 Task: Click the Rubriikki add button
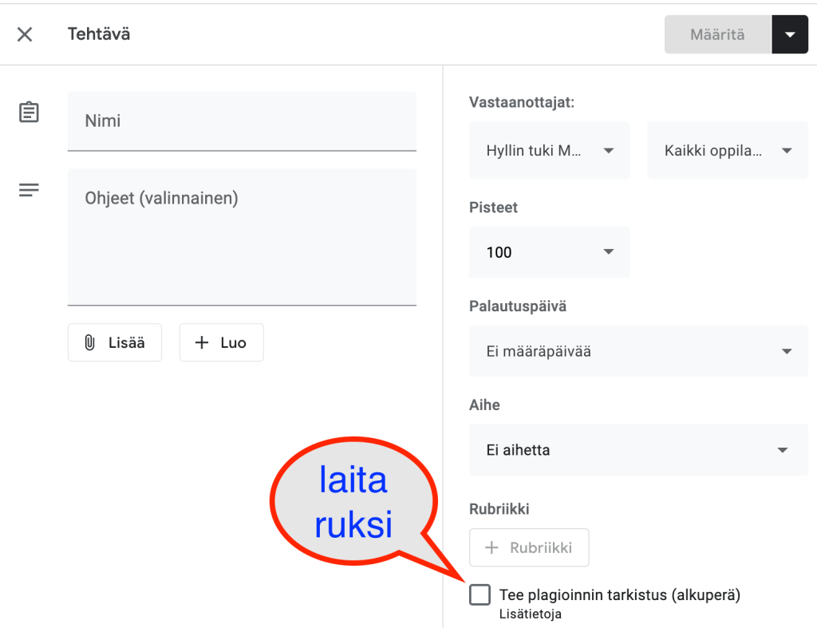(529, 547)
